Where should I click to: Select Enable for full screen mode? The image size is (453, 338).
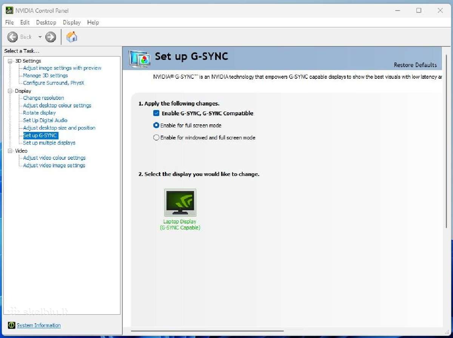156,125
